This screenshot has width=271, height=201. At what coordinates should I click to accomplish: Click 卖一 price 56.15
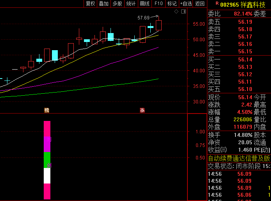pos(245,51)
